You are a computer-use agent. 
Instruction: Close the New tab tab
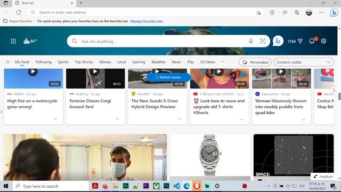pyautogui.click(x=72, y=3)
